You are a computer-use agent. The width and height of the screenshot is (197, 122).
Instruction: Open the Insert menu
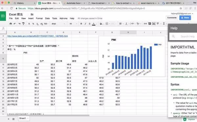(x=31, y=18)
